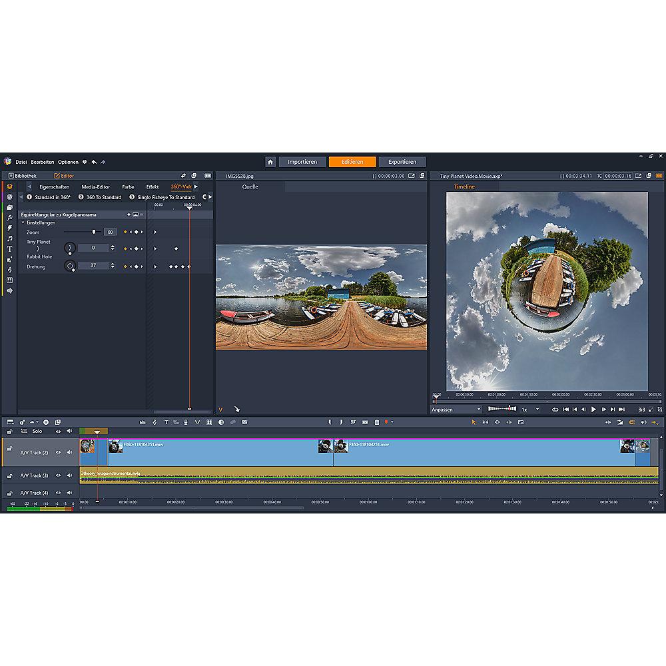Click the razor blade split clip icon

[x=353, y=422]
